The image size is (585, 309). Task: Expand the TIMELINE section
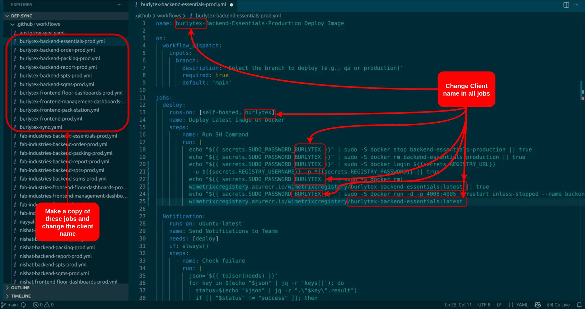coord(20,296)
